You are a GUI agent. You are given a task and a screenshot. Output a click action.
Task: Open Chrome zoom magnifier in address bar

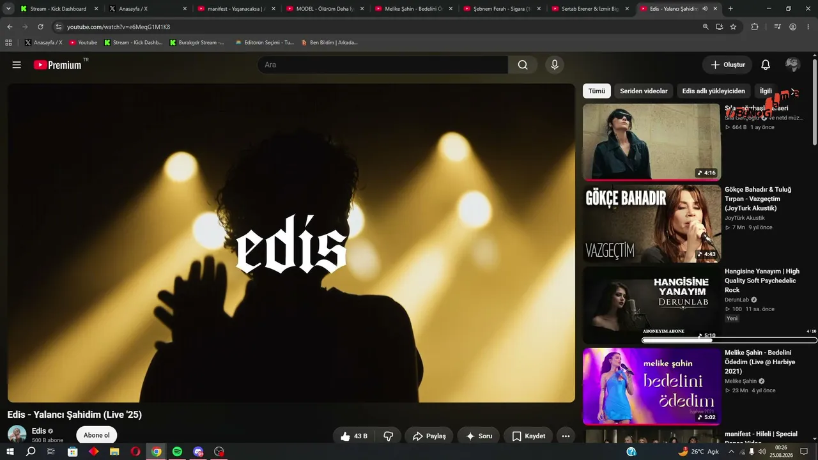tap(706, 27)
